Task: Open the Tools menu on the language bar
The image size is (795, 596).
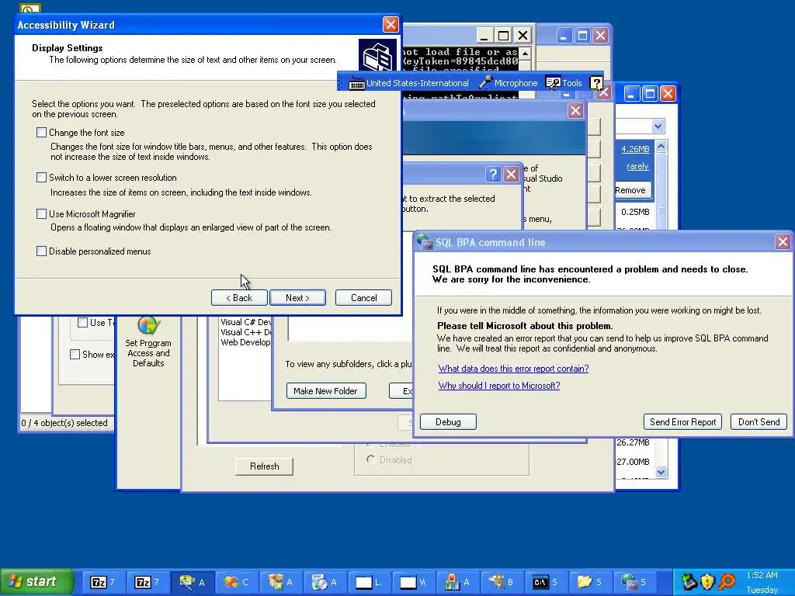Action: point(564,82)
